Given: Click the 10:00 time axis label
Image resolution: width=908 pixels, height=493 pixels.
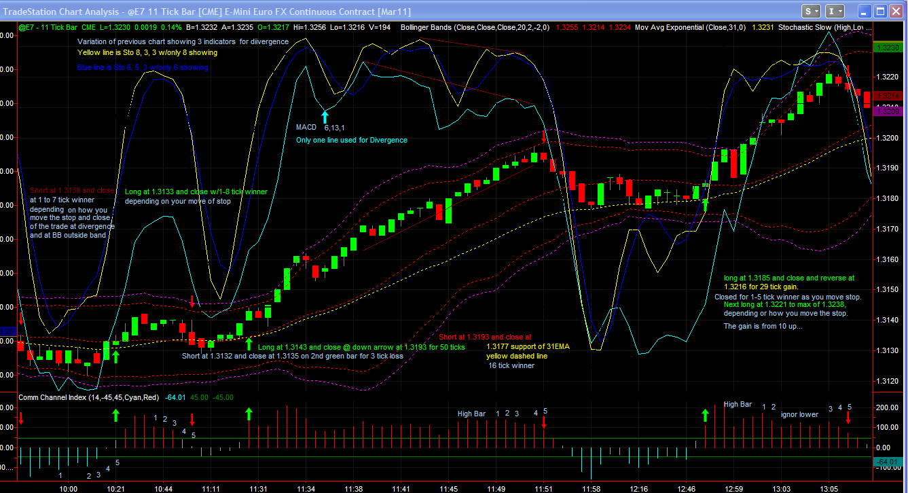Looking at the screenshot, I should pos(68,488).
